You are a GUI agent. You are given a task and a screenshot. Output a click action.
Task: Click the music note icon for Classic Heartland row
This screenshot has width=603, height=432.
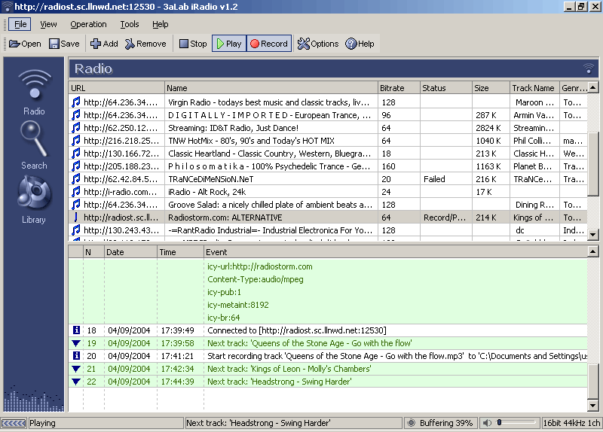coord(76,154)
